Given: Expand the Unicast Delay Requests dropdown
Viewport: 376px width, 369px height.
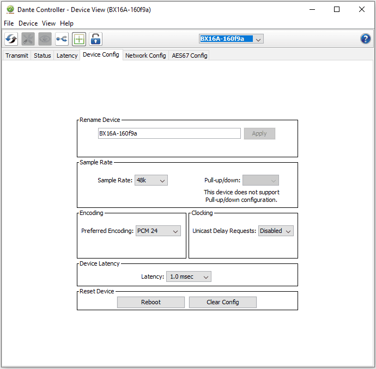Looking at the screenshot, I should 276,231.
